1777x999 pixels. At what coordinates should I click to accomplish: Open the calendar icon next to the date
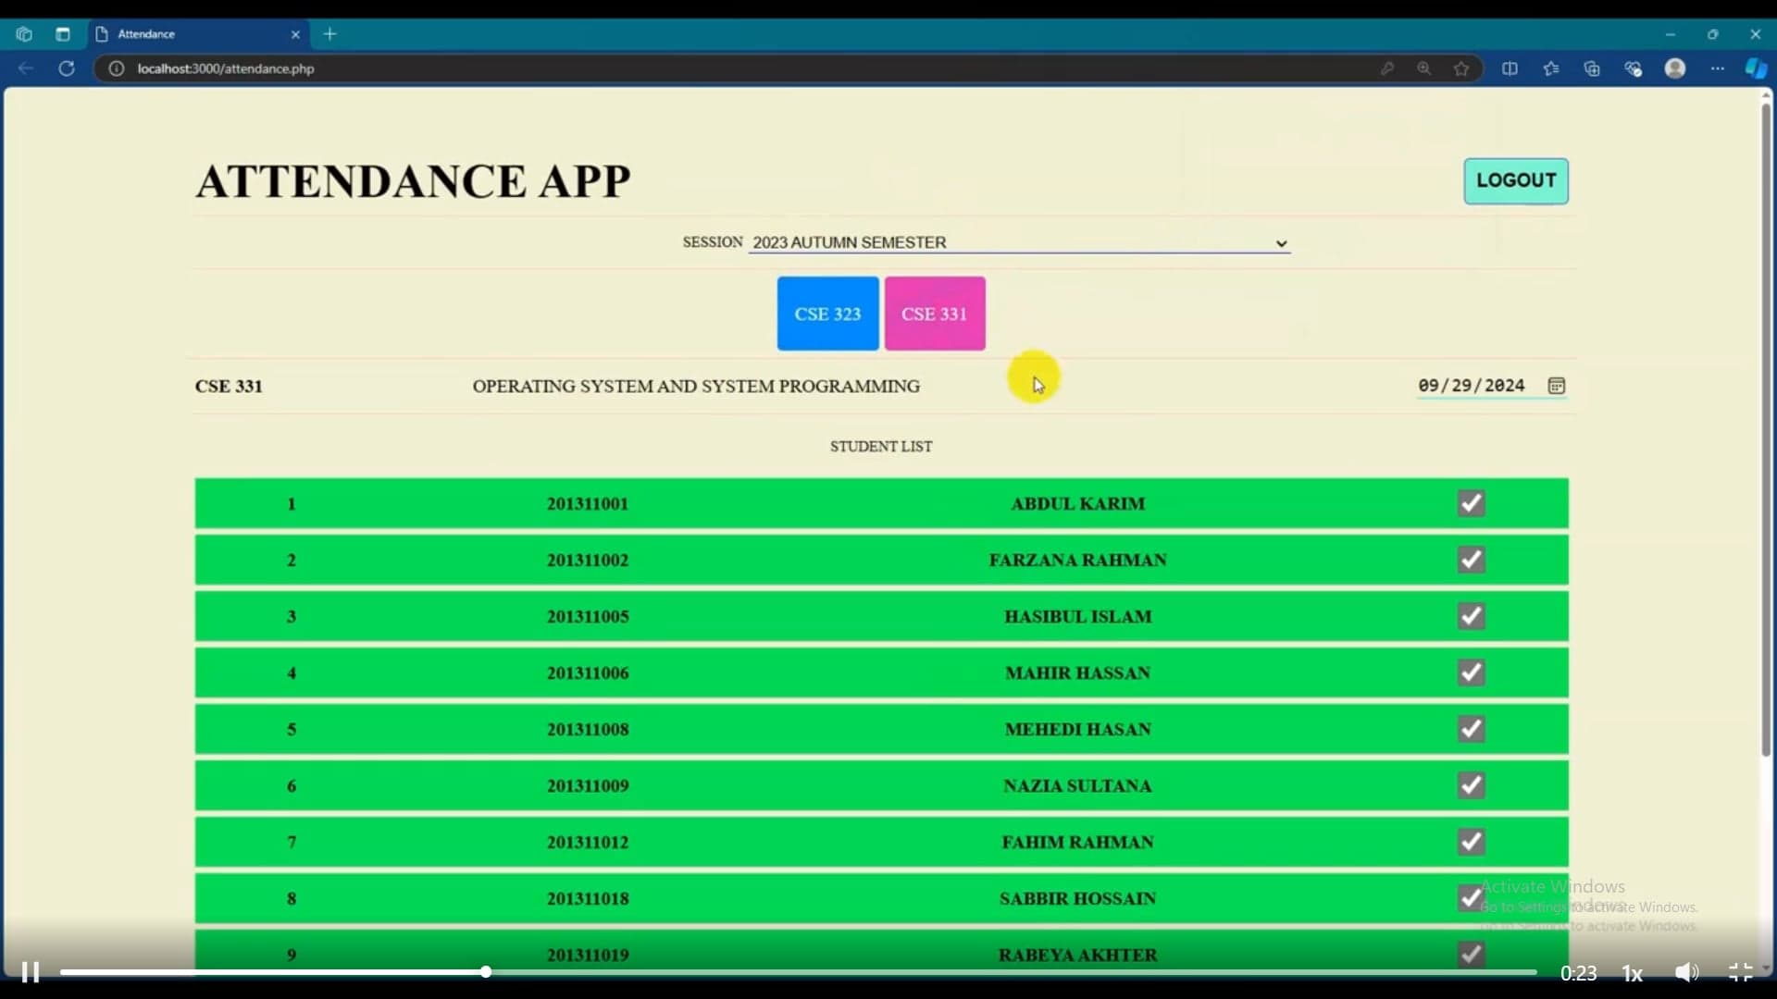pos(1556,386)
